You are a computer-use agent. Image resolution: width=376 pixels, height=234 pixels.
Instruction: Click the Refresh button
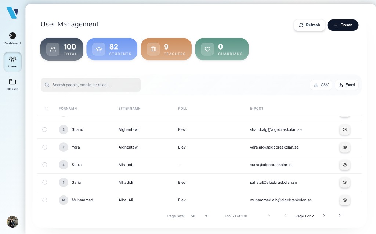tap(310, 25)
